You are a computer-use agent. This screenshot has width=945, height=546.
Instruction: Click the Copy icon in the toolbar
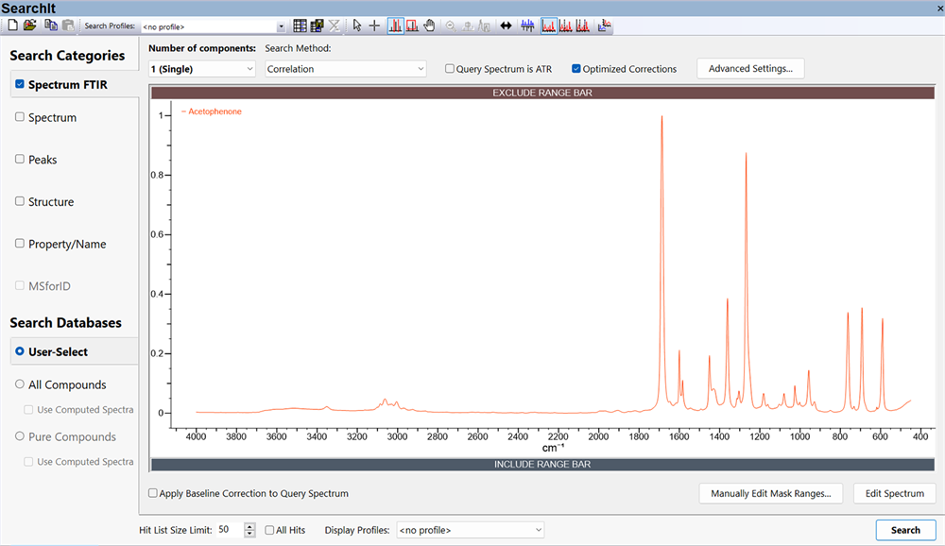tap(51, 26)
